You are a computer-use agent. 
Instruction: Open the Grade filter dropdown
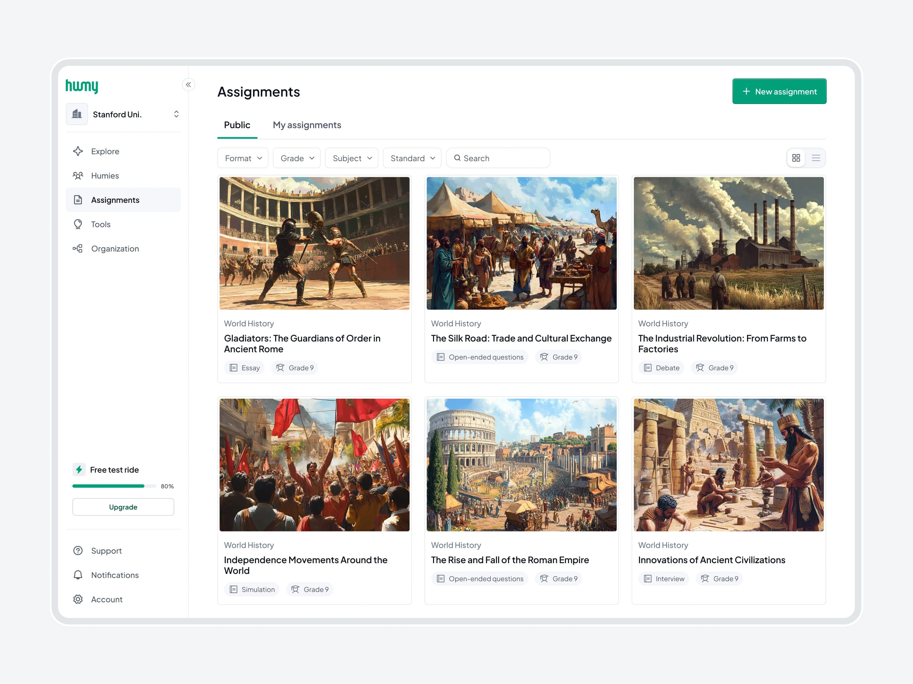pyautogui.click(x=297, y=158)
